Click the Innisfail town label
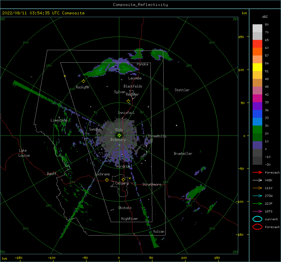 tap(126, 113)
